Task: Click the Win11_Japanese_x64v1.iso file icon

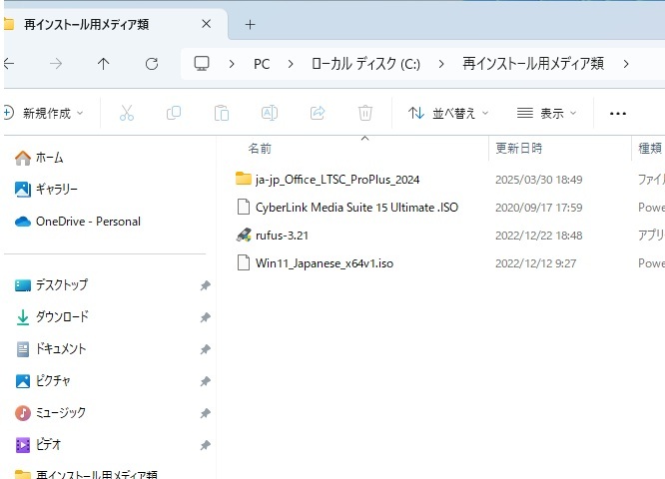Action: pos(244,262)
